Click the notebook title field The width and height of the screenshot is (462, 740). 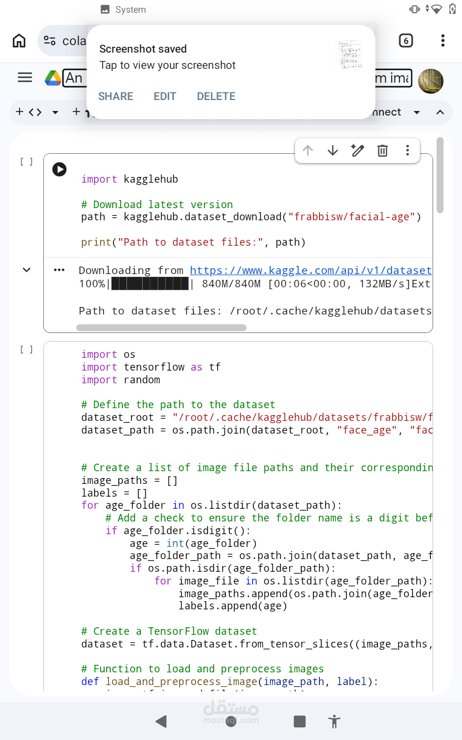point(237,77)
